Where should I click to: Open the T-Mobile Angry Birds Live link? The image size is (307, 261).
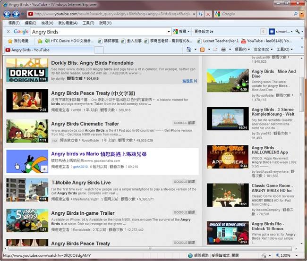(x=81, y=183)
